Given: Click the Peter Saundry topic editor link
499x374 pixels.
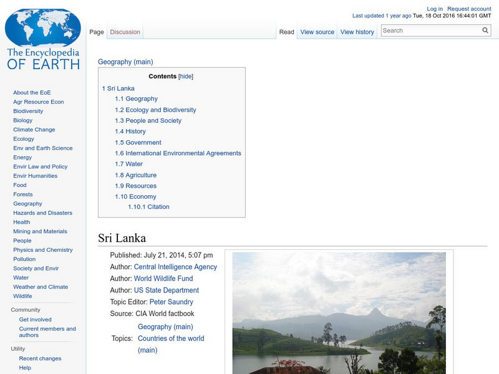Looking at the screenshot, I should point(172,302).
